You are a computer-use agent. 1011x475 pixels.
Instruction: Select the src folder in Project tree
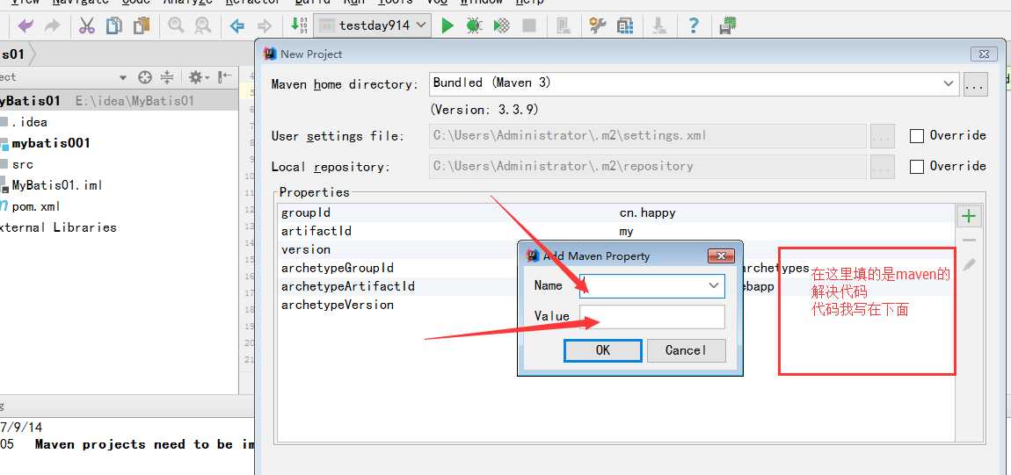pyautogui.click(x=23, y=164)
